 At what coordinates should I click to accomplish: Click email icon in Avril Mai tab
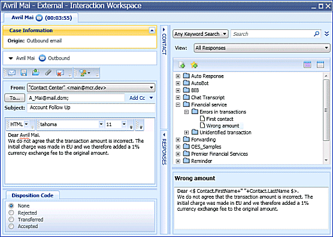pos(39,18)
